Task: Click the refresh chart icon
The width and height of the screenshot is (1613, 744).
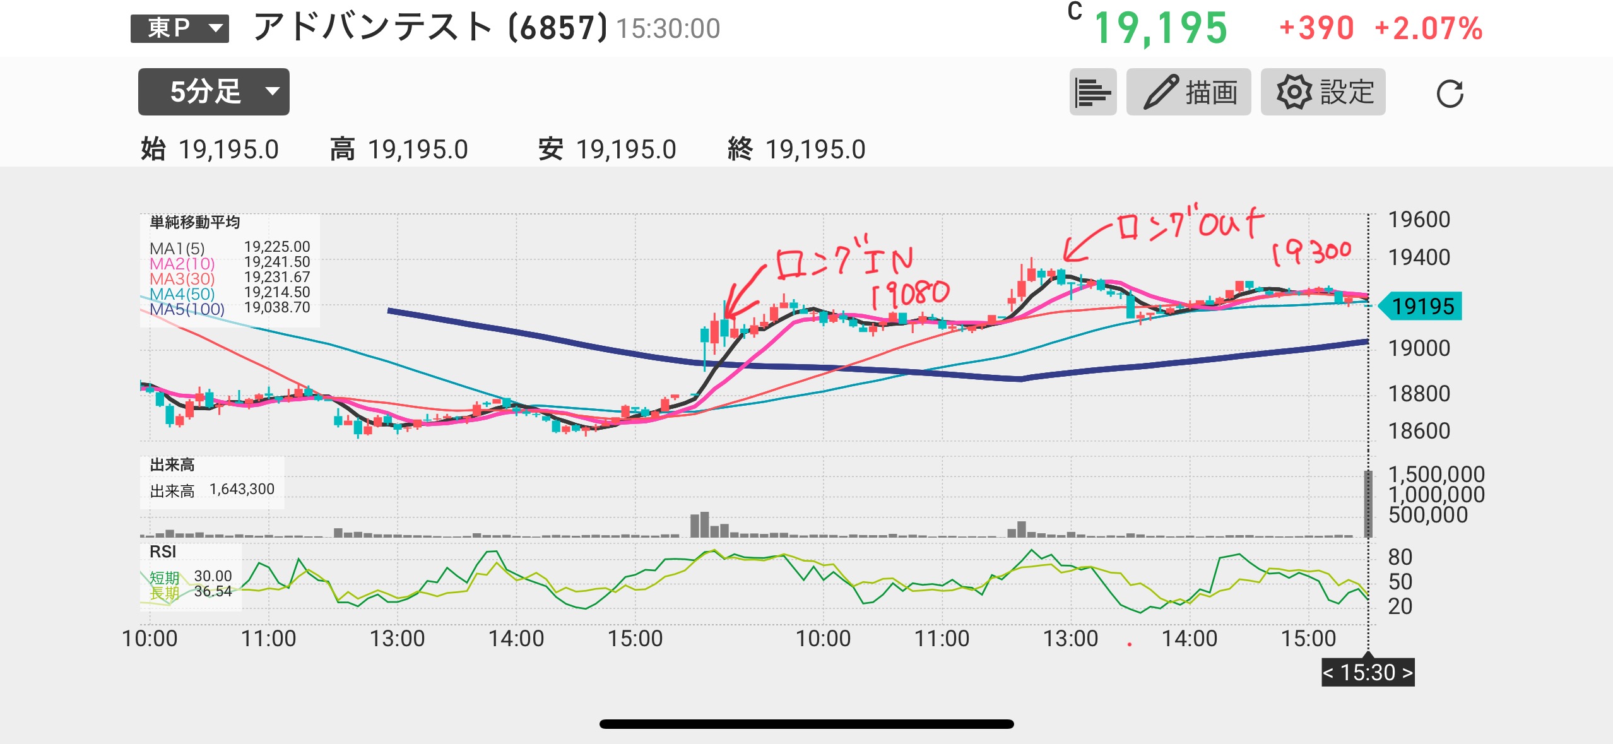Action: point(1450,94)
